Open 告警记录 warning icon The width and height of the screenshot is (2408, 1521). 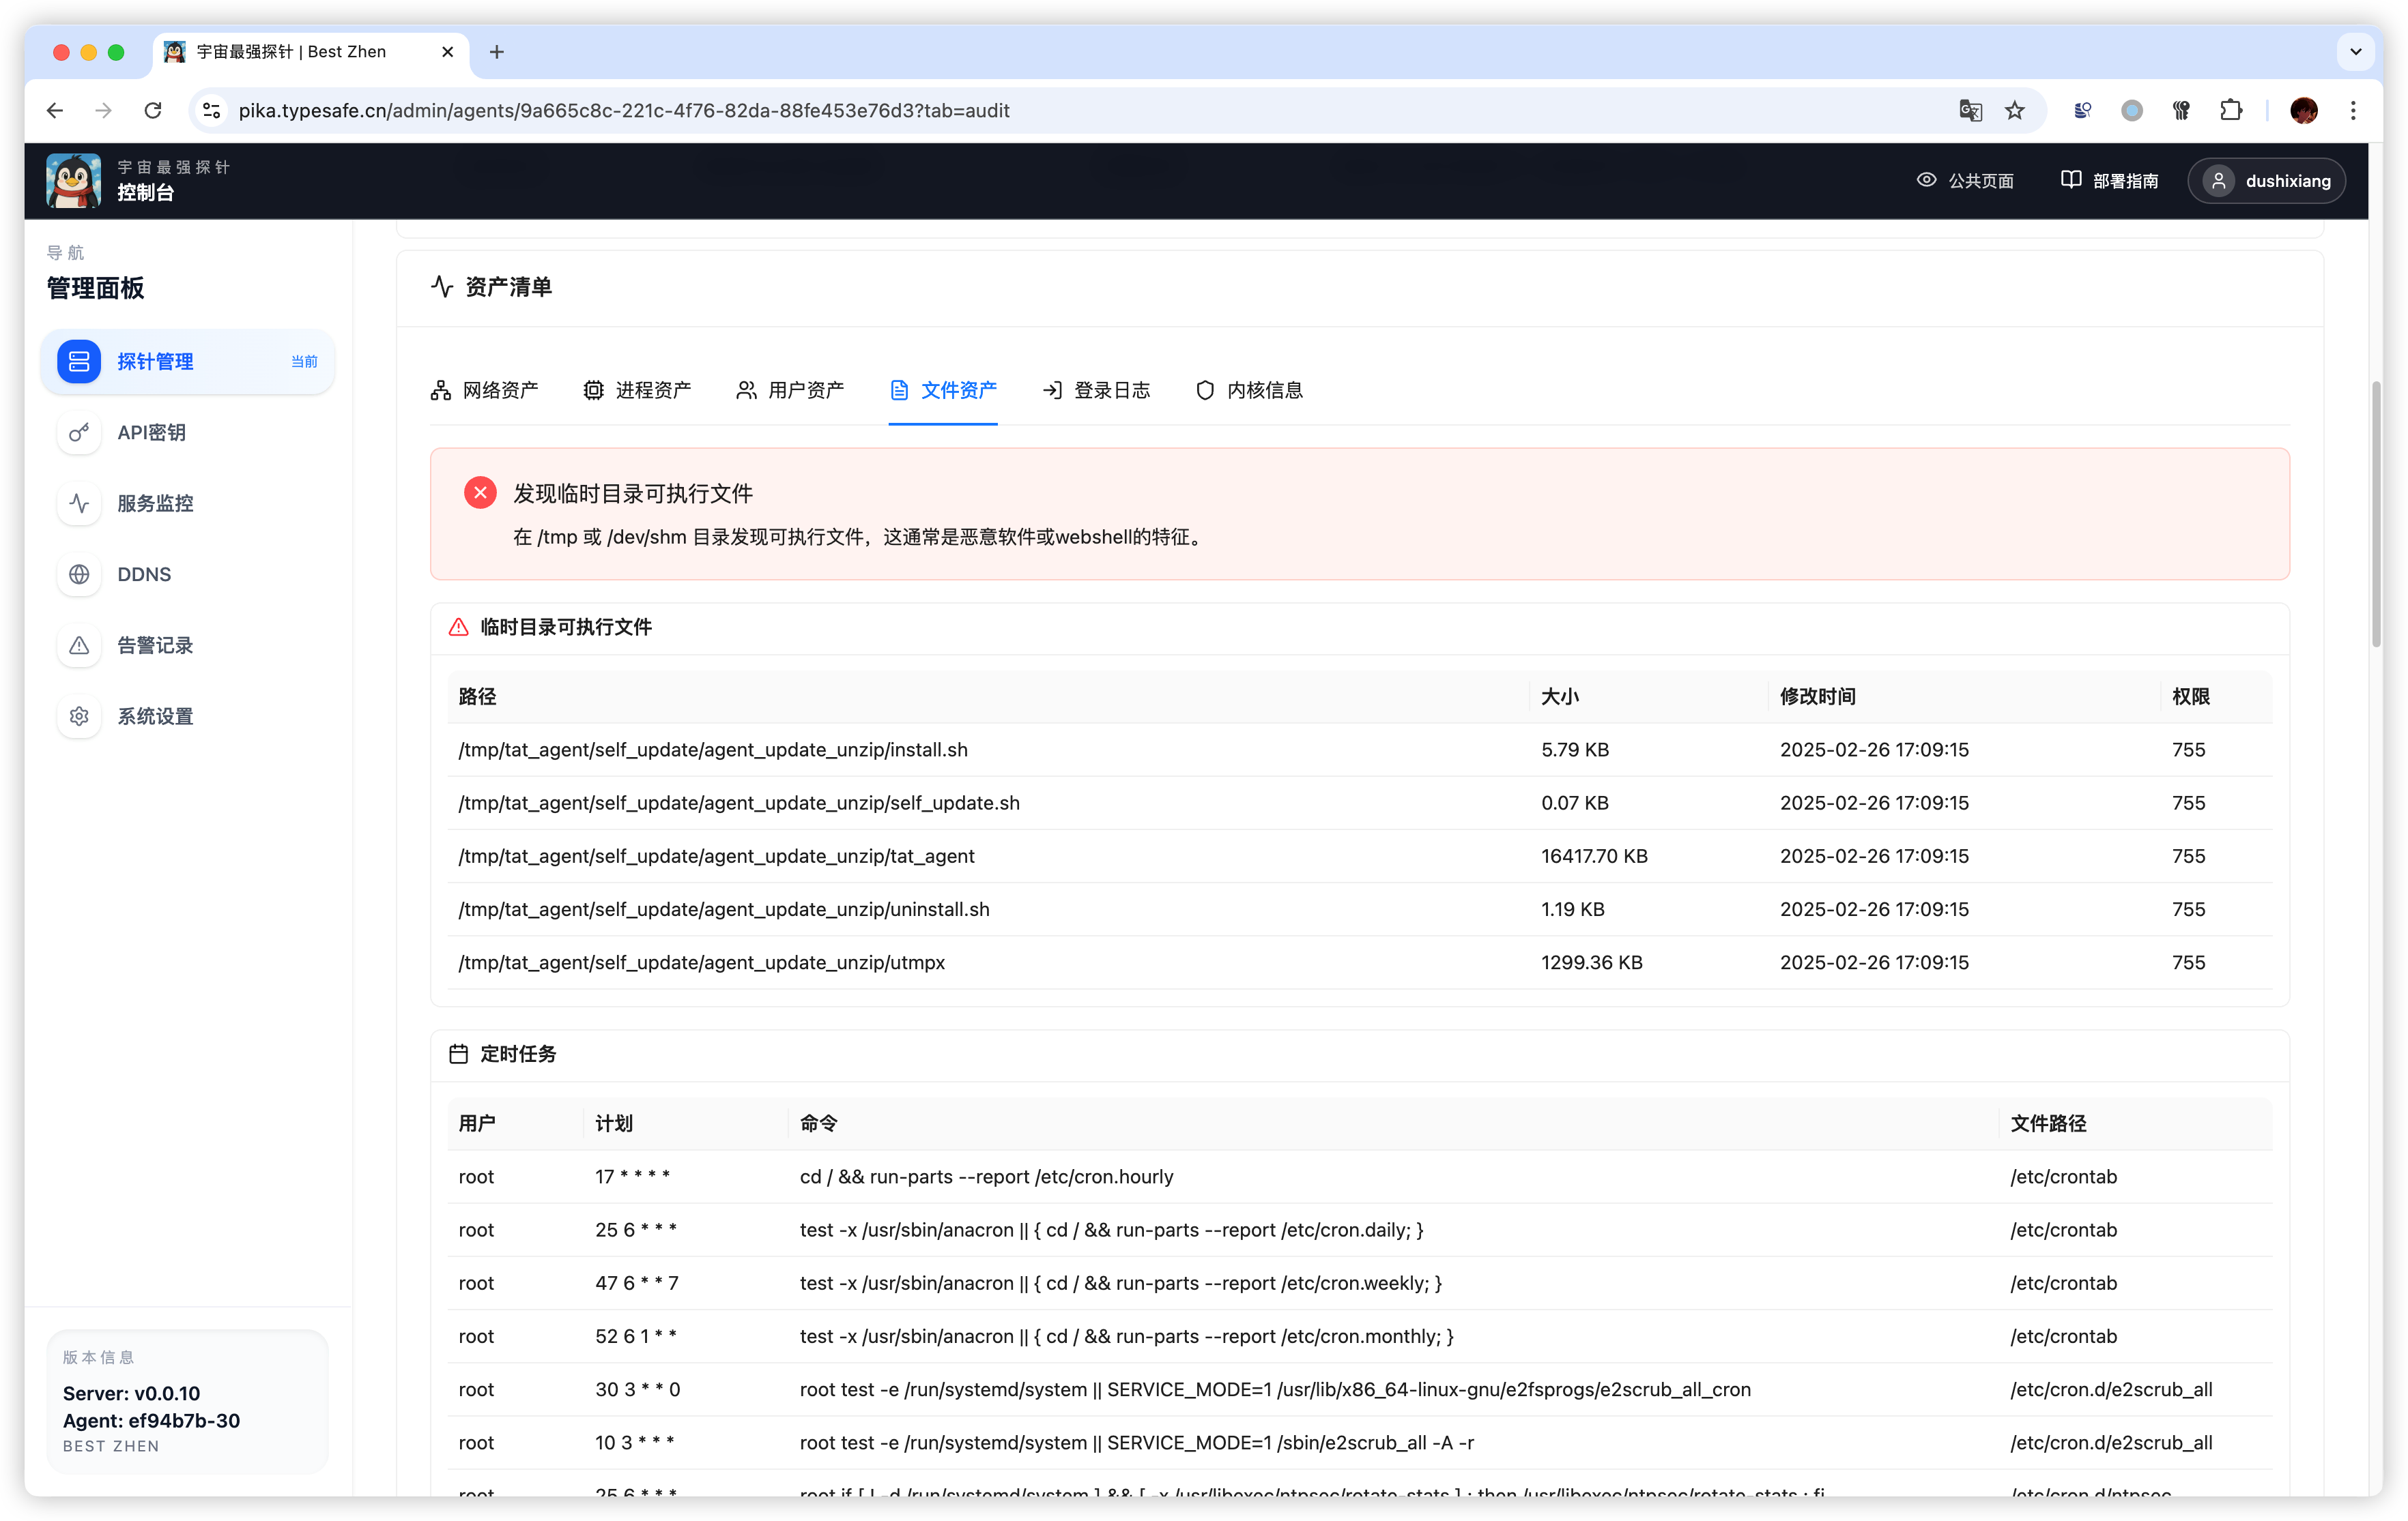point(79,646)
